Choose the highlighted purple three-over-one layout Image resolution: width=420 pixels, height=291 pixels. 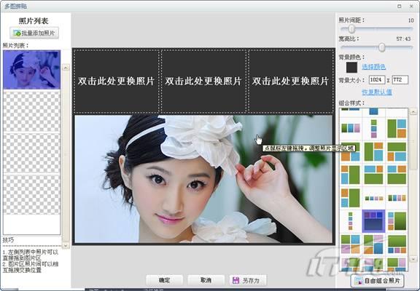point(373,220)
